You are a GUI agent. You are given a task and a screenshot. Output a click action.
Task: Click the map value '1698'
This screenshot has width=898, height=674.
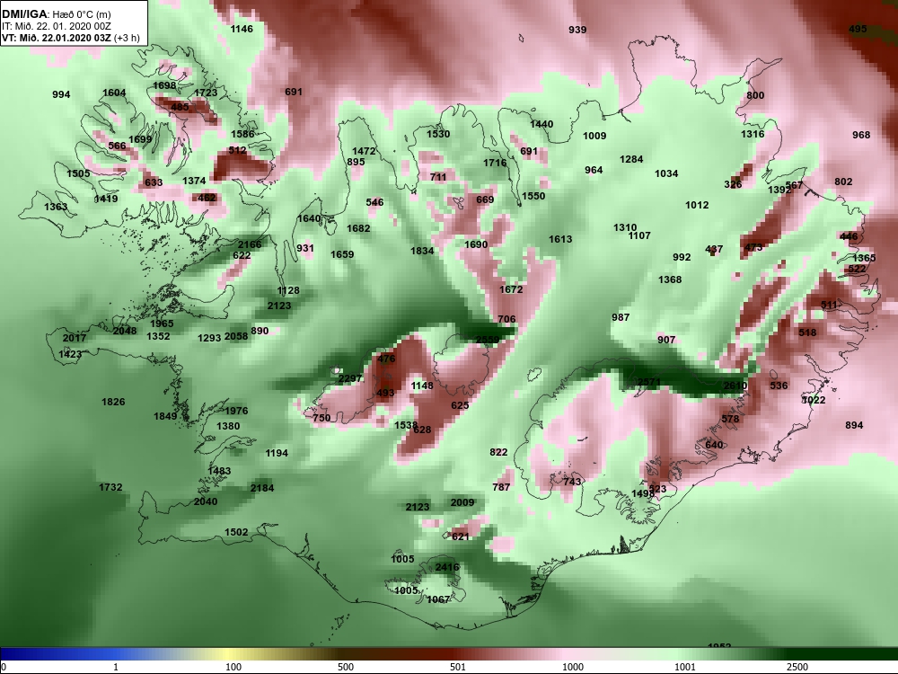tap(164, 86)
